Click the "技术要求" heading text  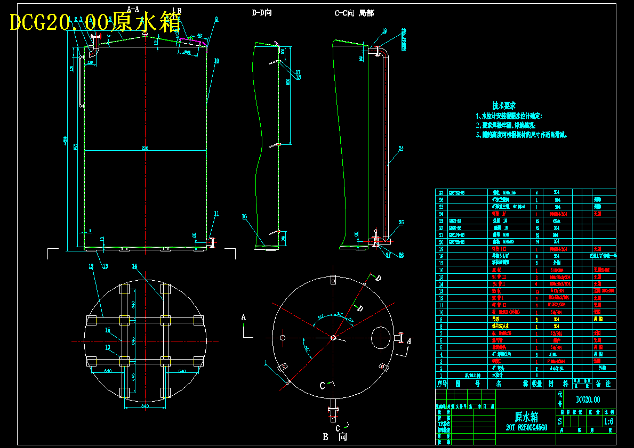pyautogui.click(x=504, y=106)
